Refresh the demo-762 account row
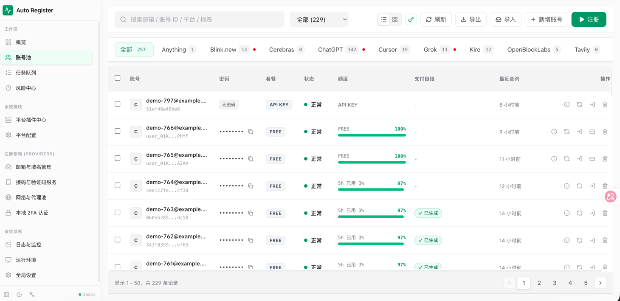This screenshot has height=301, width=620. 580,240
